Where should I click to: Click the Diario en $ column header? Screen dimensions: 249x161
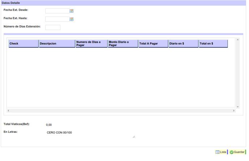[183, 44]
